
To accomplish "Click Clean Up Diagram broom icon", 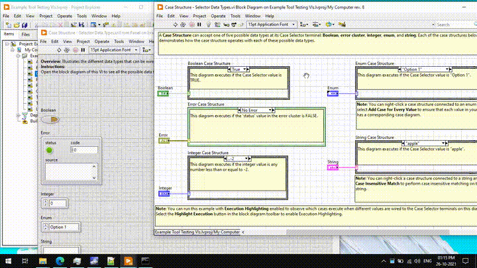I will 342,24.
